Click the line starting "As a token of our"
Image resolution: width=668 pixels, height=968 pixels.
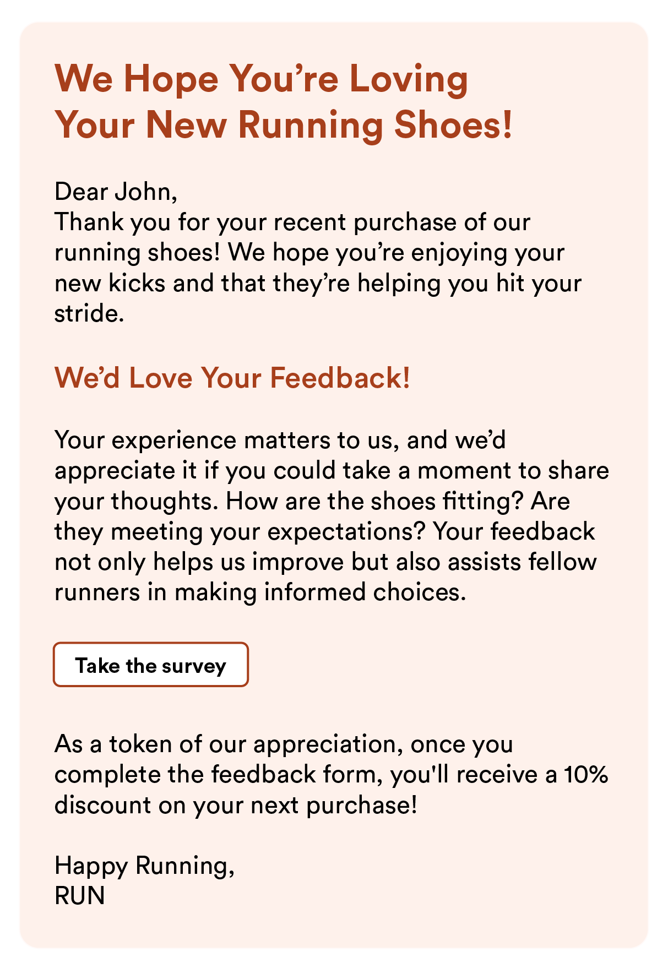pyautogui.click(x=284, y=744)
